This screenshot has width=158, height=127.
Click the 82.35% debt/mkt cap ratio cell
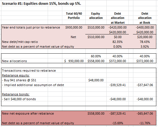click(118, 42)
